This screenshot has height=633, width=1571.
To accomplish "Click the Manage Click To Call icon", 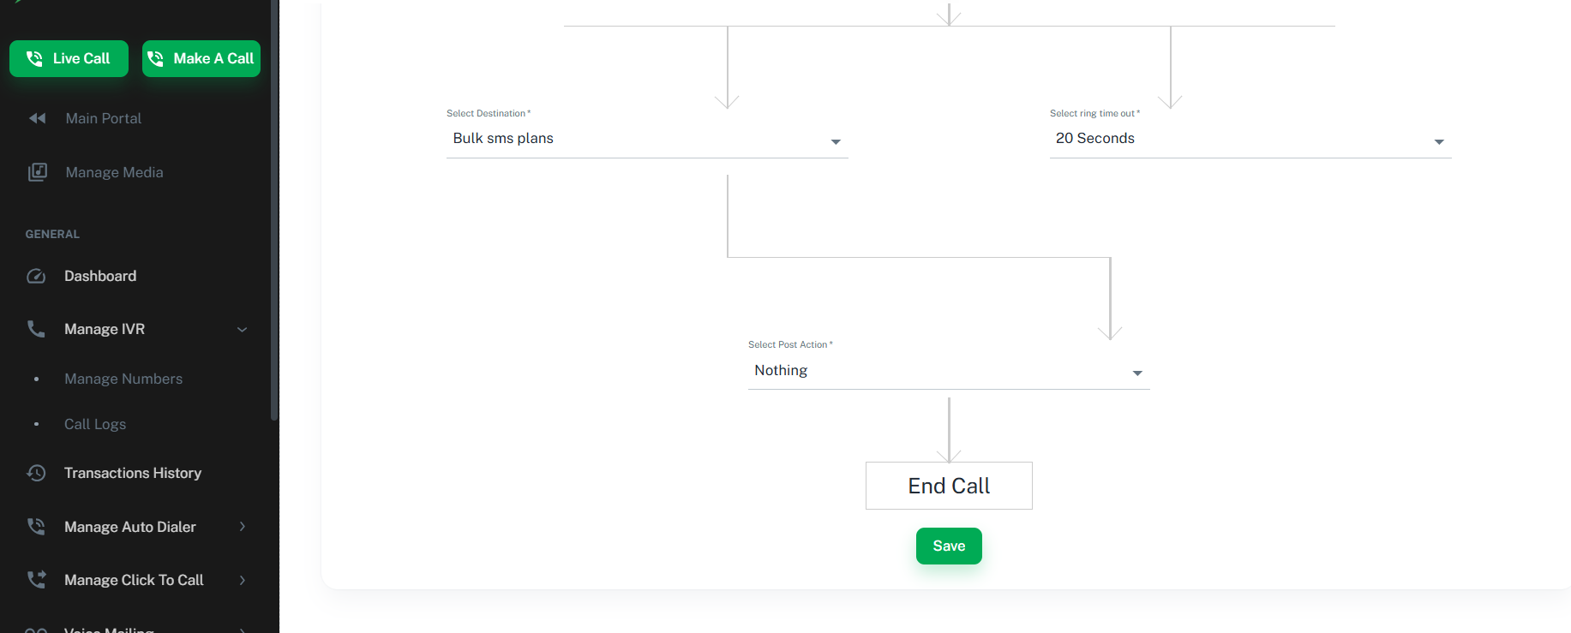I will pos(36,580).
